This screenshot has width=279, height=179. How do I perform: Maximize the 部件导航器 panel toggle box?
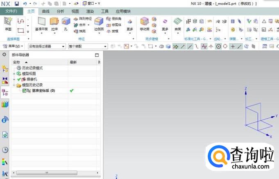(97, 55)
